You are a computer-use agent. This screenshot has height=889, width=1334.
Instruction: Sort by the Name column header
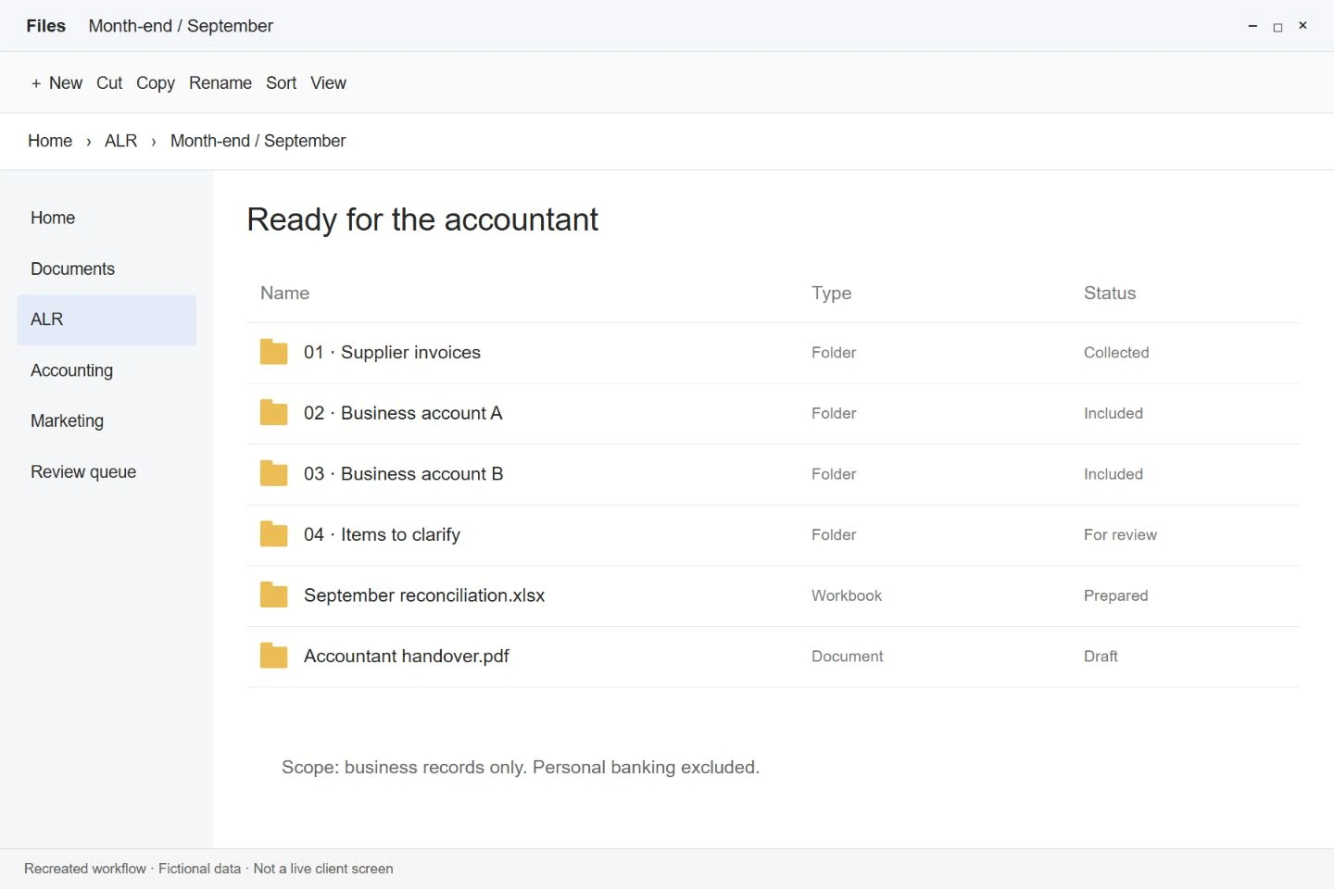pyautogui.click(x=284, y=293)
